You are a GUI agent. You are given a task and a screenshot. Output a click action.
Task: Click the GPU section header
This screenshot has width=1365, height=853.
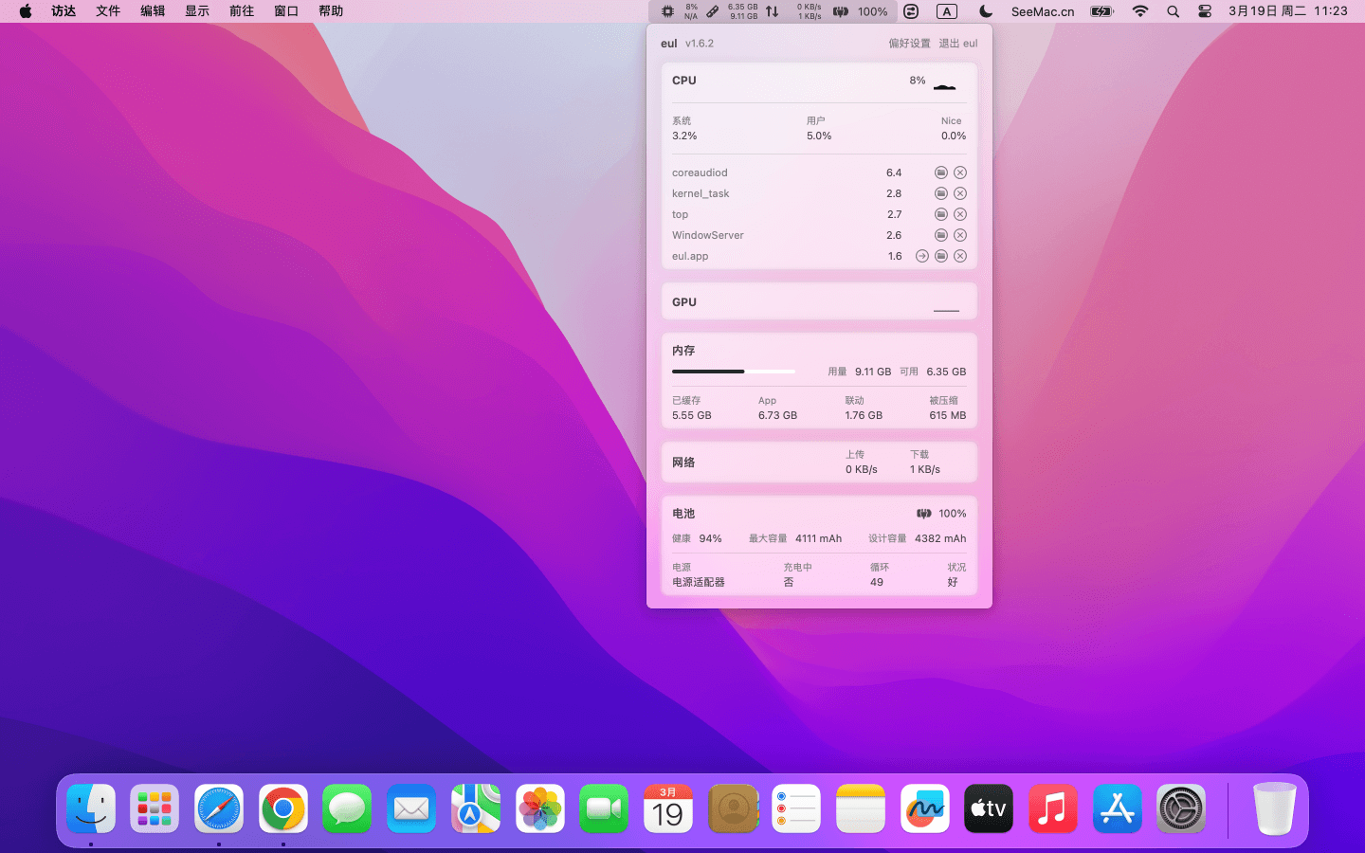(x=684, y=302)
